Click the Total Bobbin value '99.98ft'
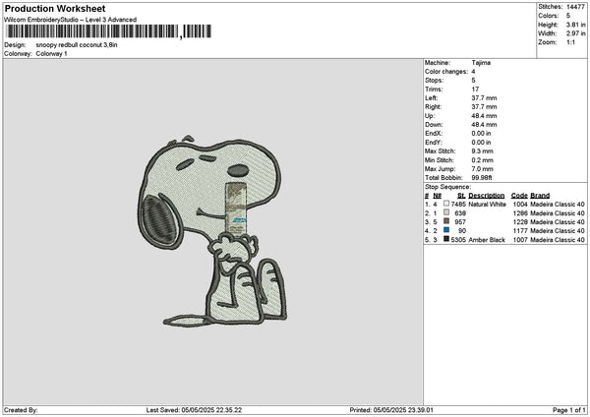 (x=482, y=178)
